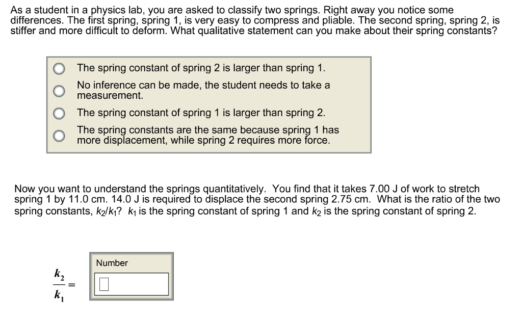Click the Number label above the answer box
The height and width of the screenshot is (322, 522).
pos(112,263)
